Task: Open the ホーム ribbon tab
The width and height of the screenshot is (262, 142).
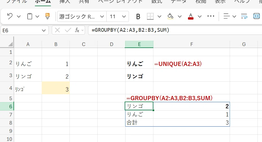Action: 43,2
